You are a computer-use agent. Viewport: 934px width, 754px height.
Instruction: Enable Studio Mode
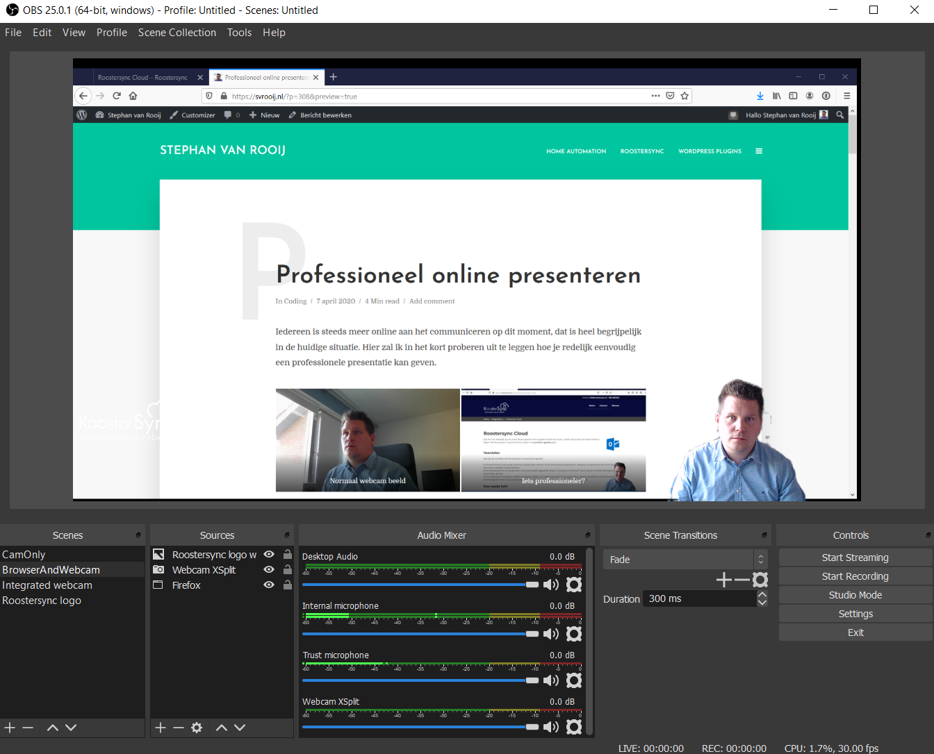[x=855, y=594]
